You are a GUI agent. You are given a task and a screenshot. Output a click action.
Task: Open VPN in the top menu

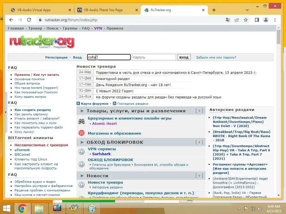coord(98,28)
